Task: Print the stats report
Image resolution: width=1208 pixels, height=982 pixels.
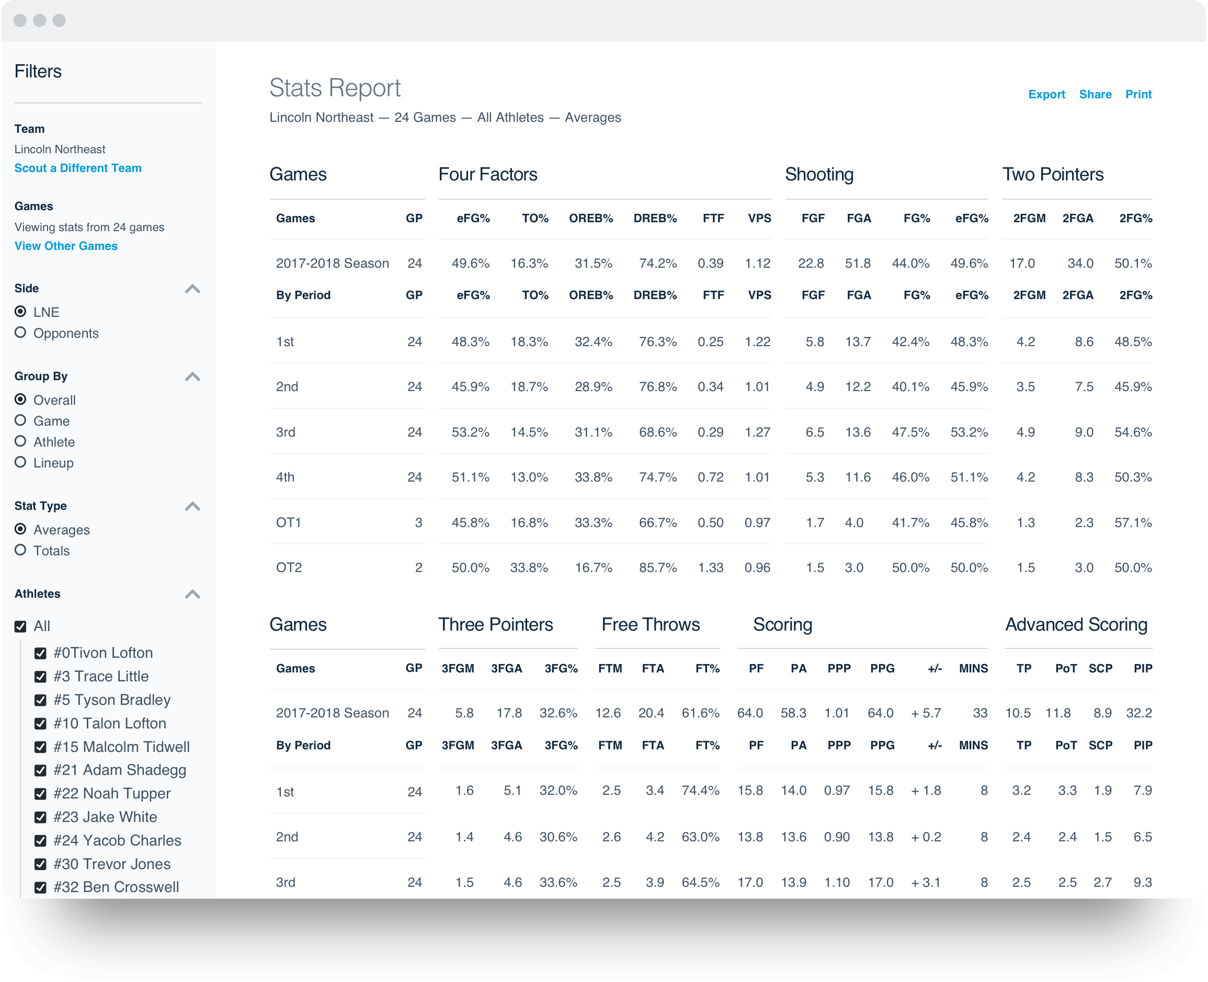Action: (1138, 94)
